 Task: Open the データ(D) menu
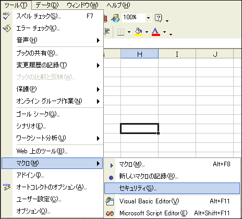point(47,5)
